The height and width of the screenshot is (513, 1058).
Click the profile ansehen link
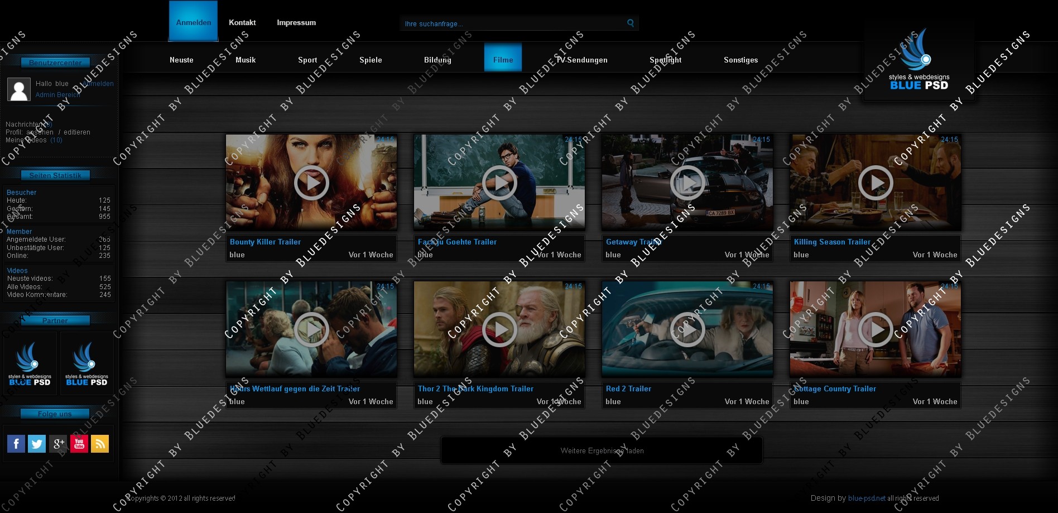(40, 132)
